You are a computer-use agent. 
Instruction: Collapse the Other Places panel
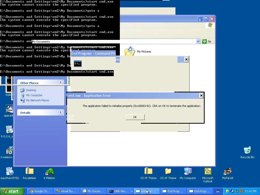pyautogui.click(x=60, y=83)
